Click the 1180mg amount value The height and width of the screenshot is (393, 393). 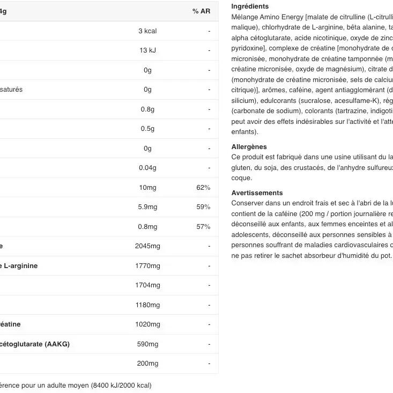point(147,305)
